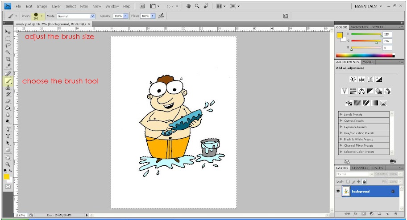The width and height of the screenshot is (407, 220).
Task: Create a new layer in Layers panel
Action: point(387,213)
